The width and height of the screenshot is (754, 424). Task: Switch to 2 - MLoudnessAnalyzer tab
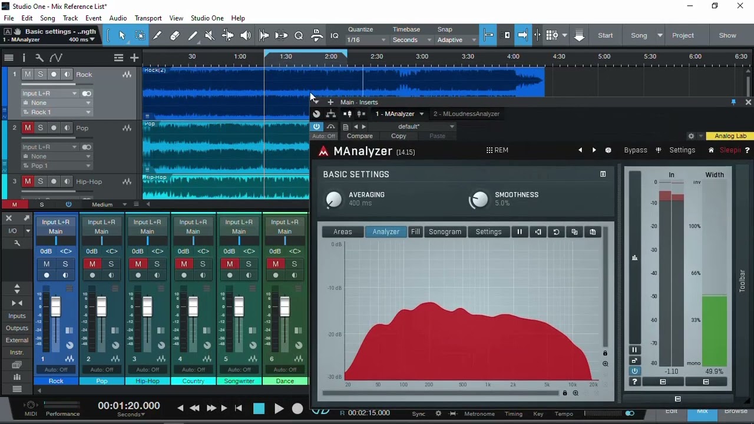point(467,114)
